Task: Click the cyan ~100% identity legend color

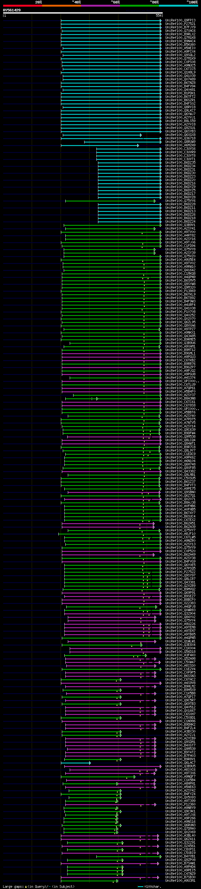Action: [x=178, y=6]
